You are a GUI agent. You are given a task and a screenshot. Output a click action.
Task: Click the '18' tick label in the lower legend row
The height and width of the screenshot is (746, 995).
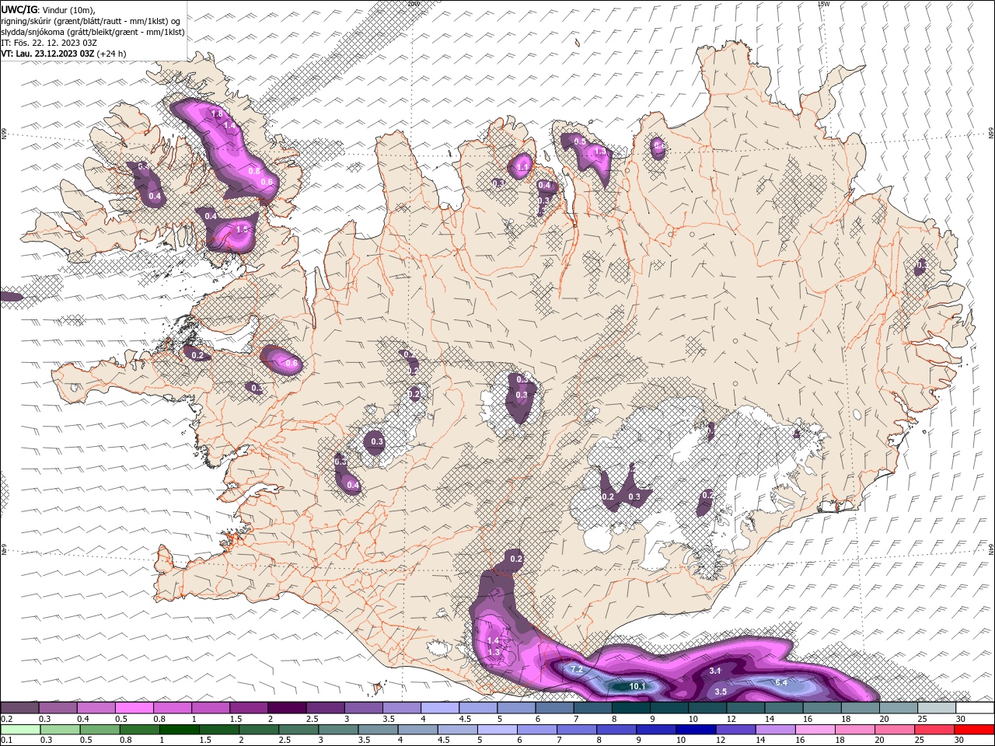click(x=840, y=741)
